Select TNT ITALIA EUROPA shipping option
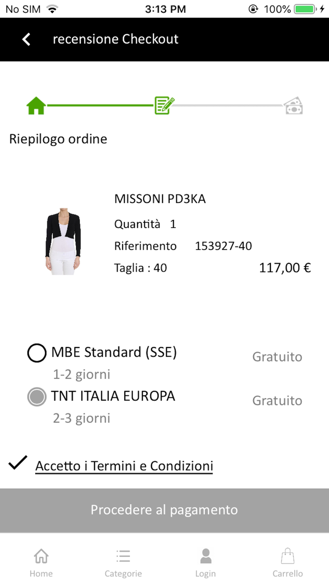The height and width of the screenshot is (585, 329). (x=37, y=396)
